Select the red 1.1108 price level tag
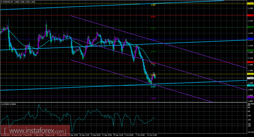Viewport: 254px width, 137px height. (x=251, y=62)
